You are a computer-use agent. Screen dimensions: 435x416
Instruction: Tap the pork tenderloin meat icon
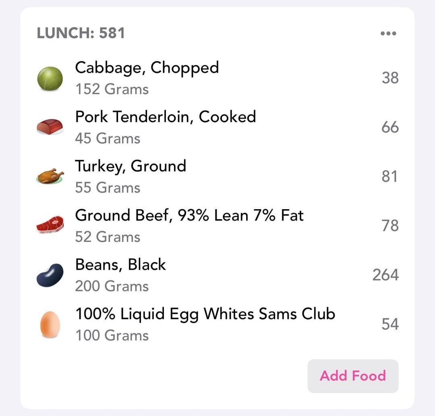tap(50, 127)
